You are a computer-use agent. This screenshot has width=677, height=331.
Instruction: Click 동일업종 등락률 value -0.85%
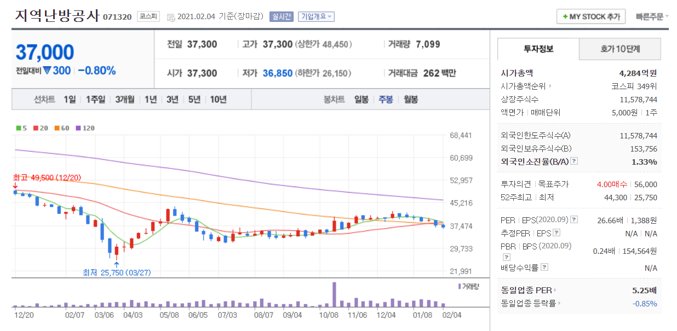[645, 304]
